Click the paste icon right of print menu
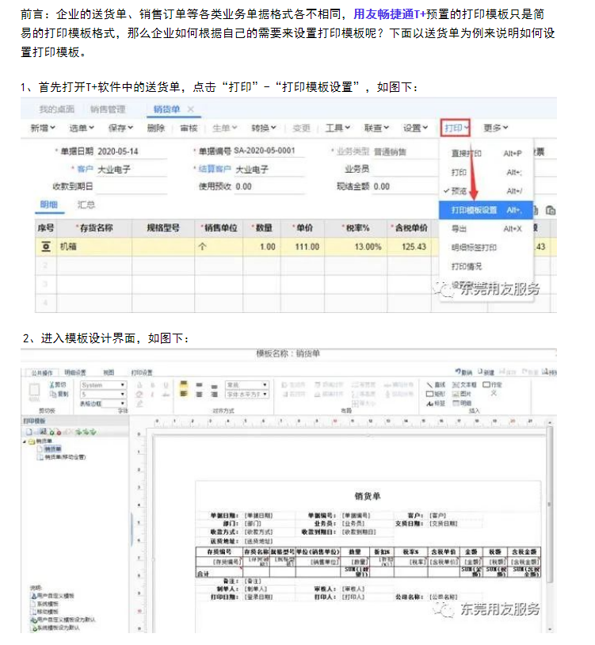The width and height of the screenshot is (595, 645). 550,211
